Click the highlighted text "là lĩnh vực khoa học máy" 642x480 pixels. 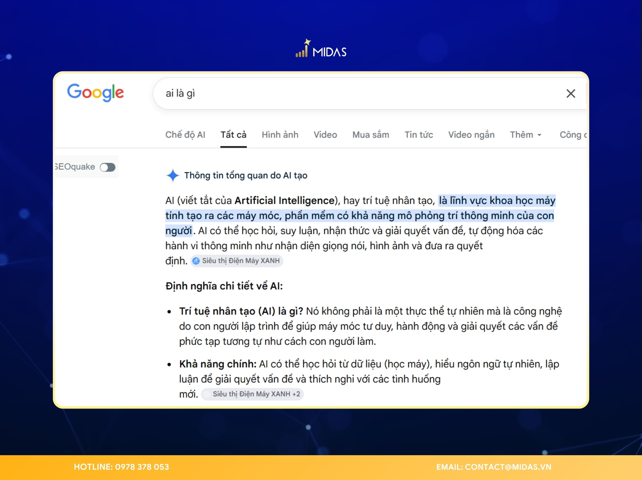(497, 201)
